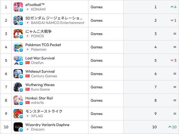Select the Wuthering Waves app icon
The image size is (179, 134).
18,87
